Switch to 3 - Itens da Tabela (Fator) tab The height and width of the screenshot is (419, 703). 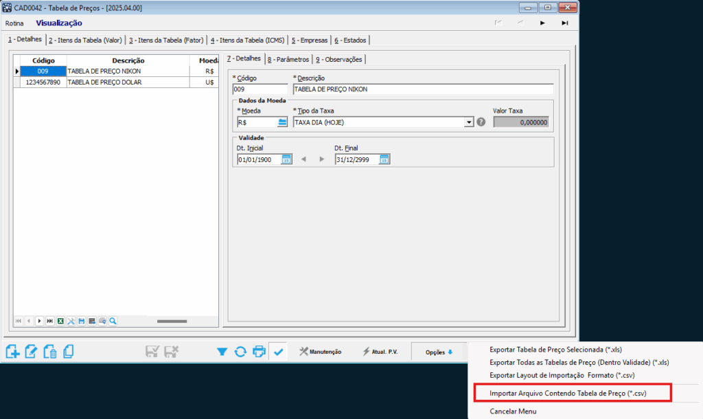pos(166,41)
